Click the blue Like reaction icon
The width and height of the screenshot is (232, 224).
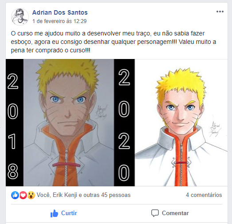15,195
